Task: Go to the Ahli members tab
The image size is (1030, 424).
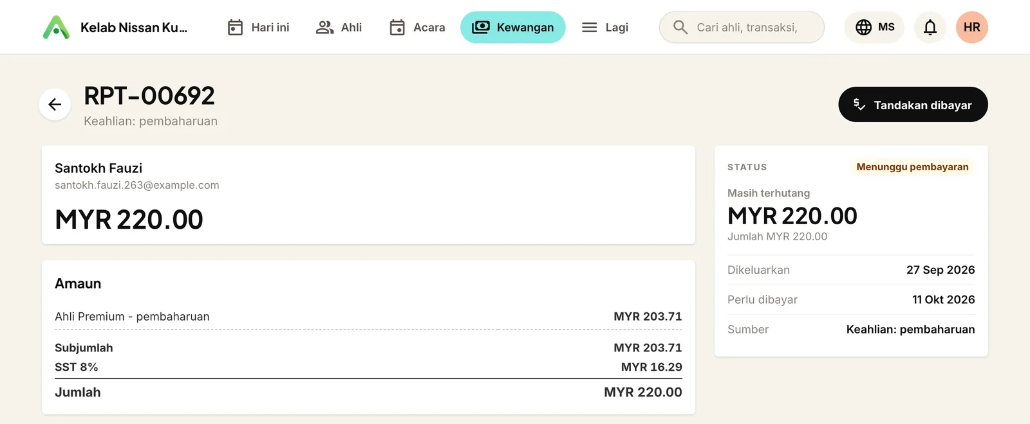Action: point(339,28)
